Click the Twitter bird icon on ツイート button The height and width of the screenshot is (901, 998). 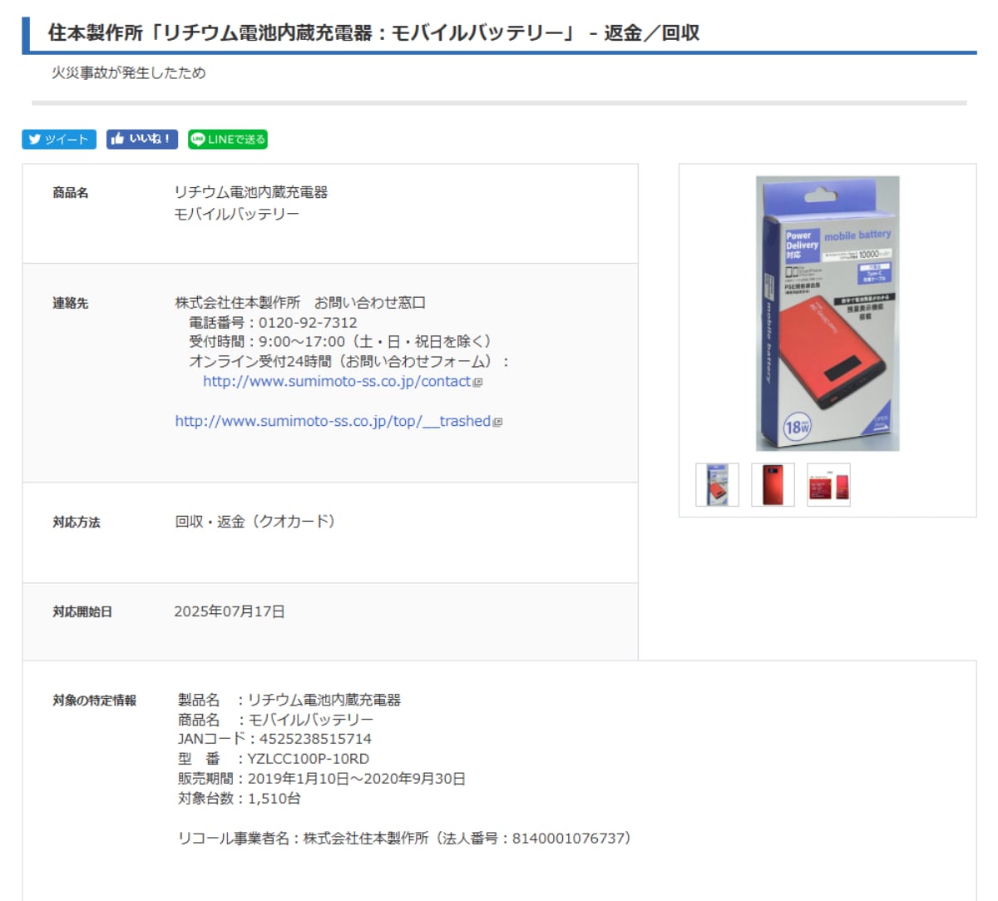(33, 139)
